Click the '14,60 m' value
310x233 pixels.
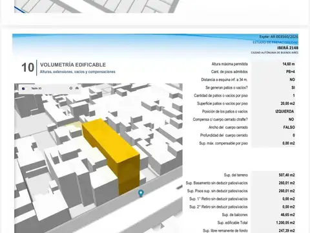coord(289,64)
